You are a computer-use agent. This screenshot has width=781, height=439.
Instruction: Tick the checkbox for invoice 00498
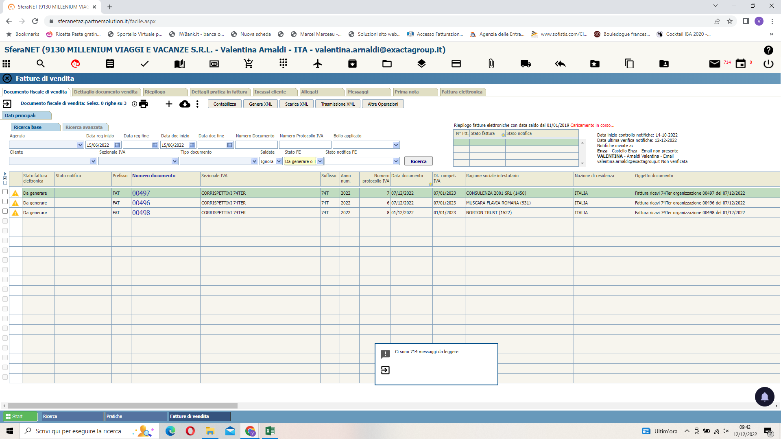[5, 211]
